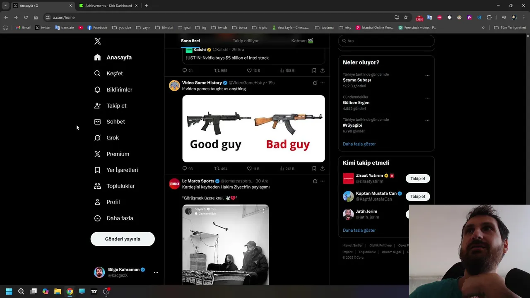Share the Kalshi Nvidia post
The width and height of the screenshot is (530, 298).
pyautogui.click(x=323, y=70)
